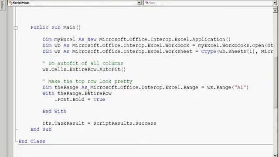Image resolution: width=279 pixels, height=157 pixels.
Task: Click the '.Font.Bold = True' line
Action: (x=80, y=99)
